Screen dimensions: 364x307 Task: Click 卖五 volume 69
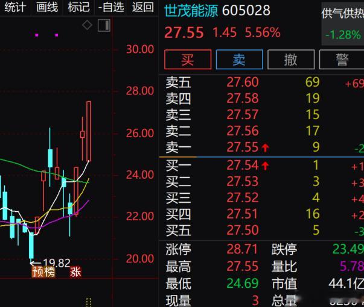pos(313,82)
